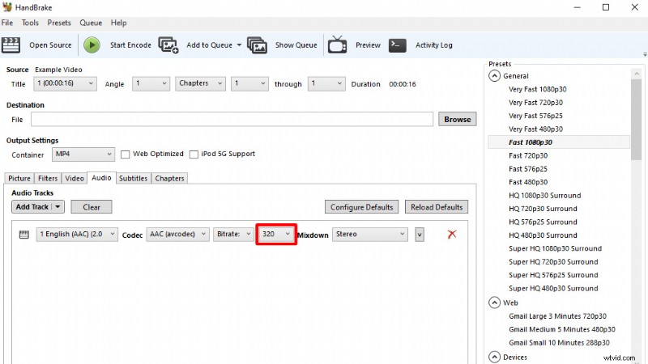Click the Configure Defaults button
This screenshot has width=648, height=364.
click(361, 207)
